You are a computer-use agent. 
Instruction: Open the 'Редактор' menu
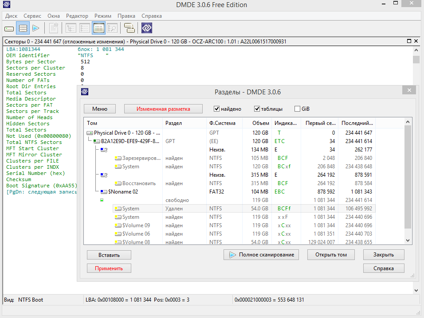[x=77, y=16]
